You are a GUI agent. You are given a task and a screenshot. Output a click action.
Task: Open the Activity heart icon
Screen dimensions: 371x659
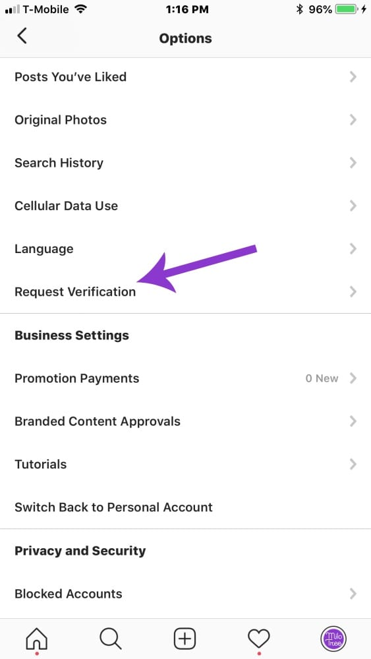259,639
